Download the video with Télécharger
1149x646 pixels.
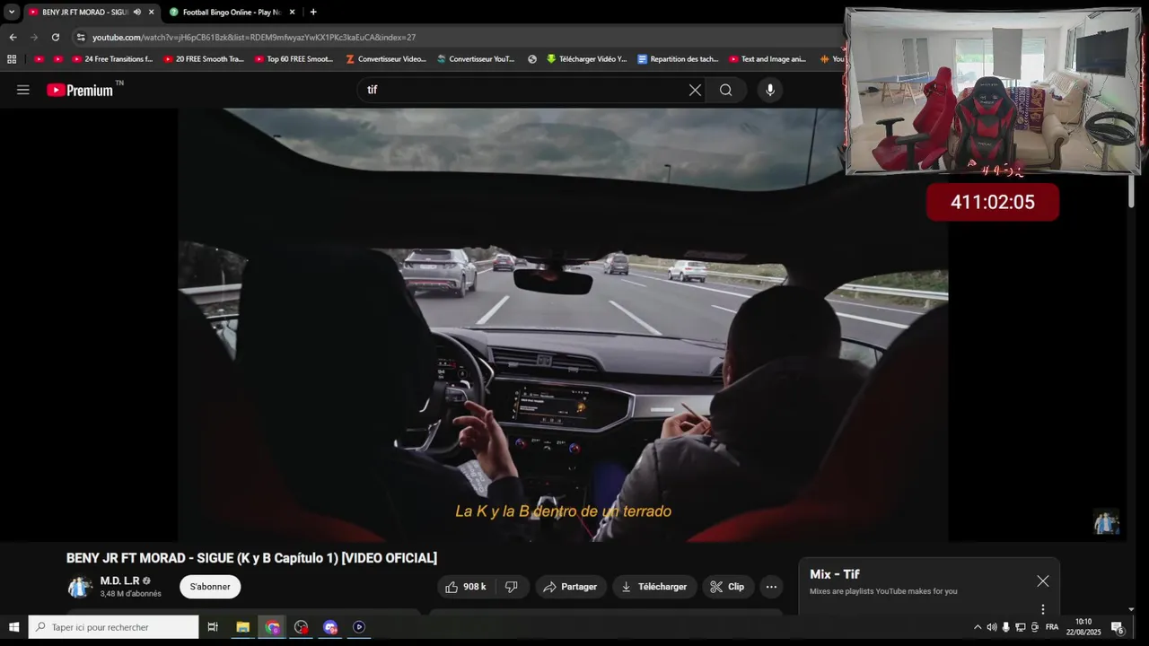click(654, 587)
